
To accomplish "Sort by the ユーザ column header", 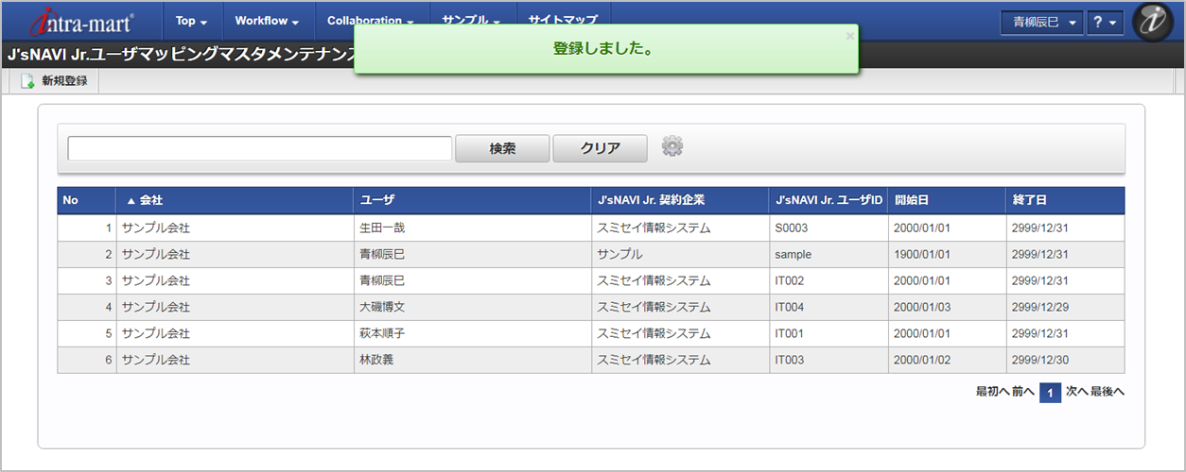I will [473, 200].
